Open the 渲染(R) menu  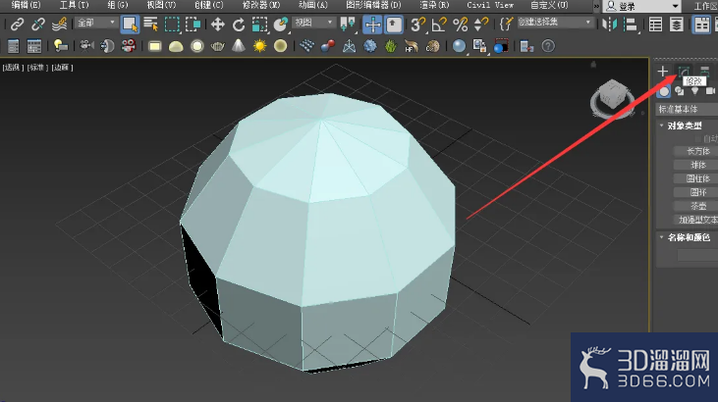(x=434, y=5)
